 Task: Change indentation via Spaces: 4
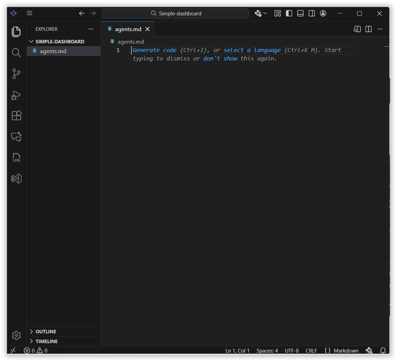point(267,350)
